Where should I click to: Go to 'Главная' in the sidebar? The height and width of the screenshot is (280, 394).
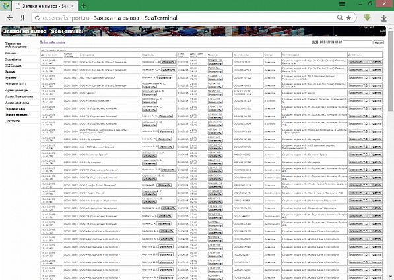pyautogui.click(x=11, y=53)
